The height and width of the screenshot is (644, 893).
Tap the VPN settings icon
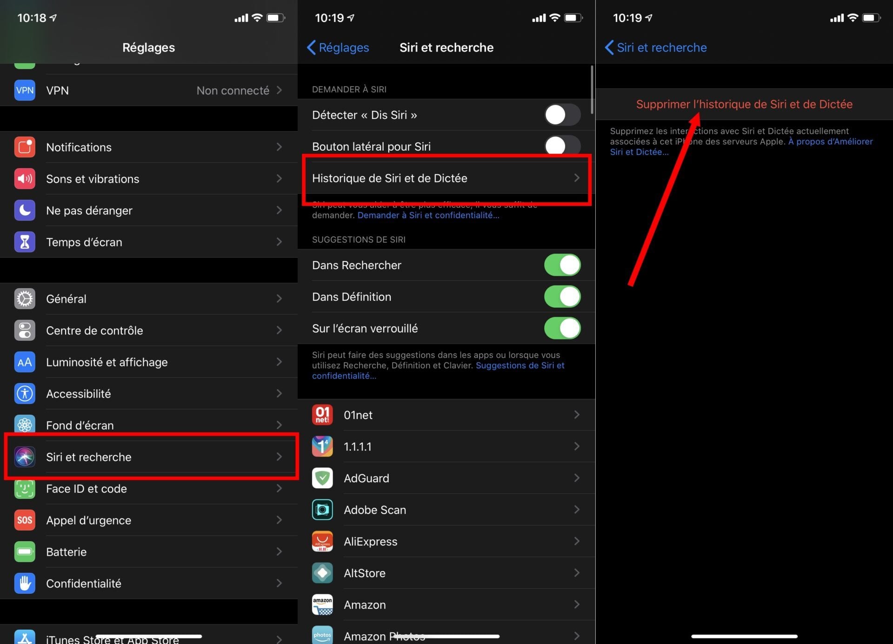[25, 90]
